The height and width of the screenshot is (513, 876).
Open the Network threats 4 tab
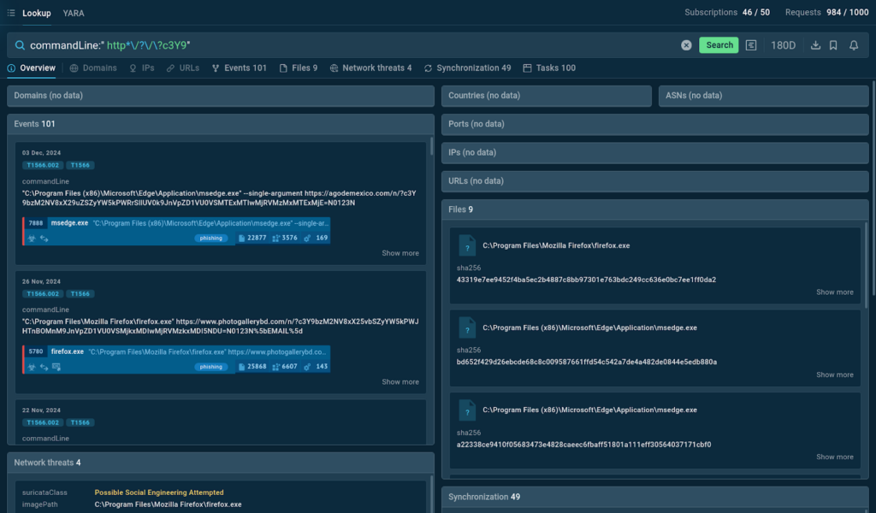[370, 68]
